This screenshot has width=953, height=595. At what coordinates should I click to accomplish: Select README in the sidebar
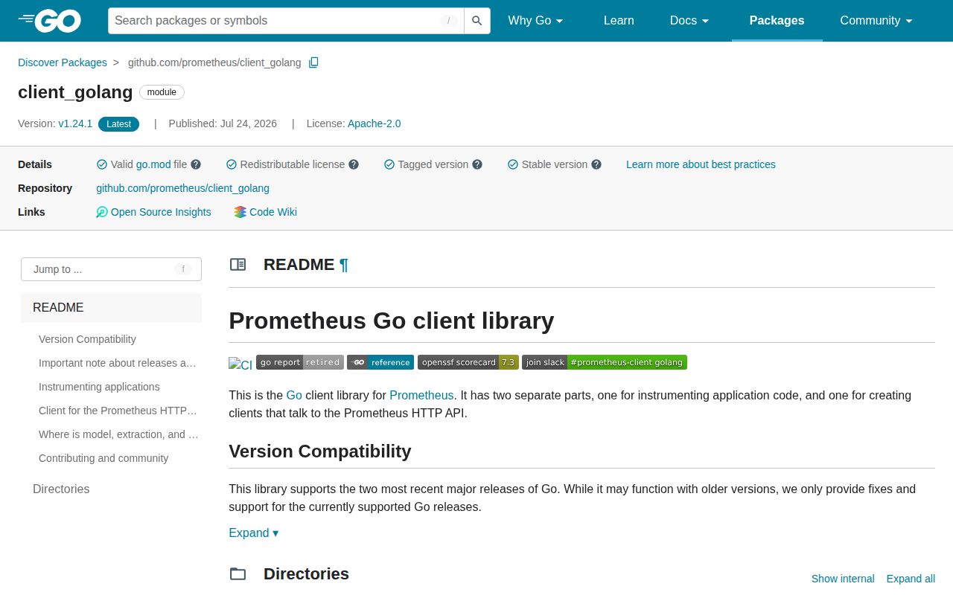(x=111, y=308)
